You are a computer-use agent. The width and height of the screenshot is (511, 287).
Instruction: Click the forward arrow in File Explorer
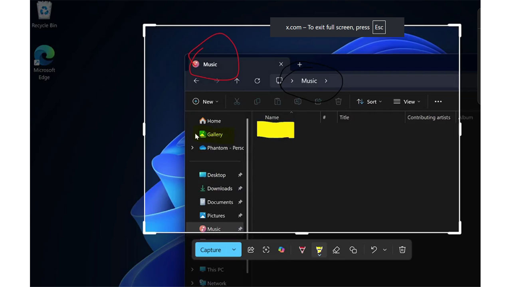[x=217, y=81]
